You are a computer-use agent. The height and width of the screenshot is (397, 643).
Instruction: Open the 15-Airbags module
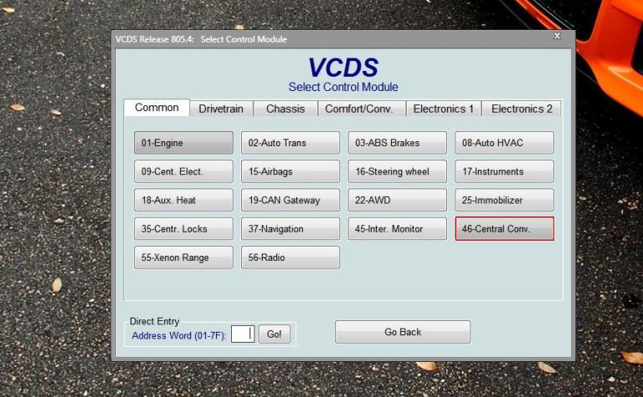(291, 172)
